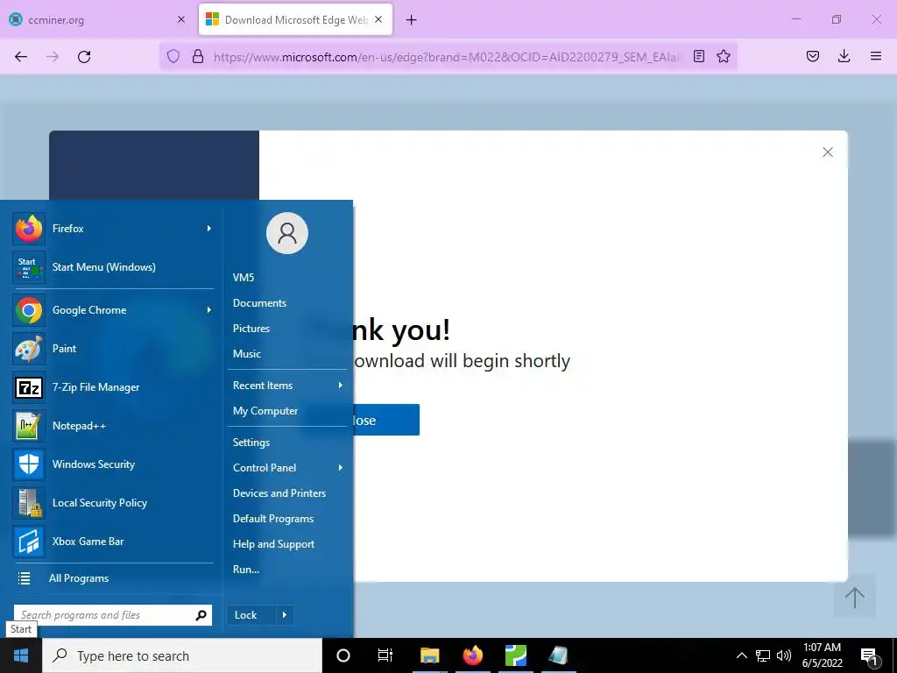Click the search magnifier in start menu
Screen dimensions: 897x673
201,615
